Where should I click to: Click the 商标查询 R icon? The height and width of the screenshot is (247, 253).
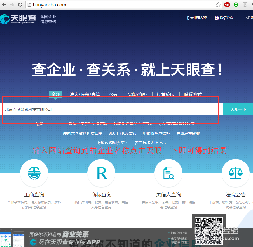point(102,173)
